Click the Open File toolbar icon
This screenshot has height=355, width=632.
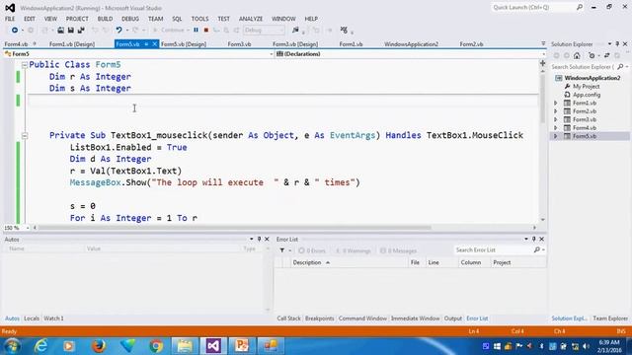[61, 31]
